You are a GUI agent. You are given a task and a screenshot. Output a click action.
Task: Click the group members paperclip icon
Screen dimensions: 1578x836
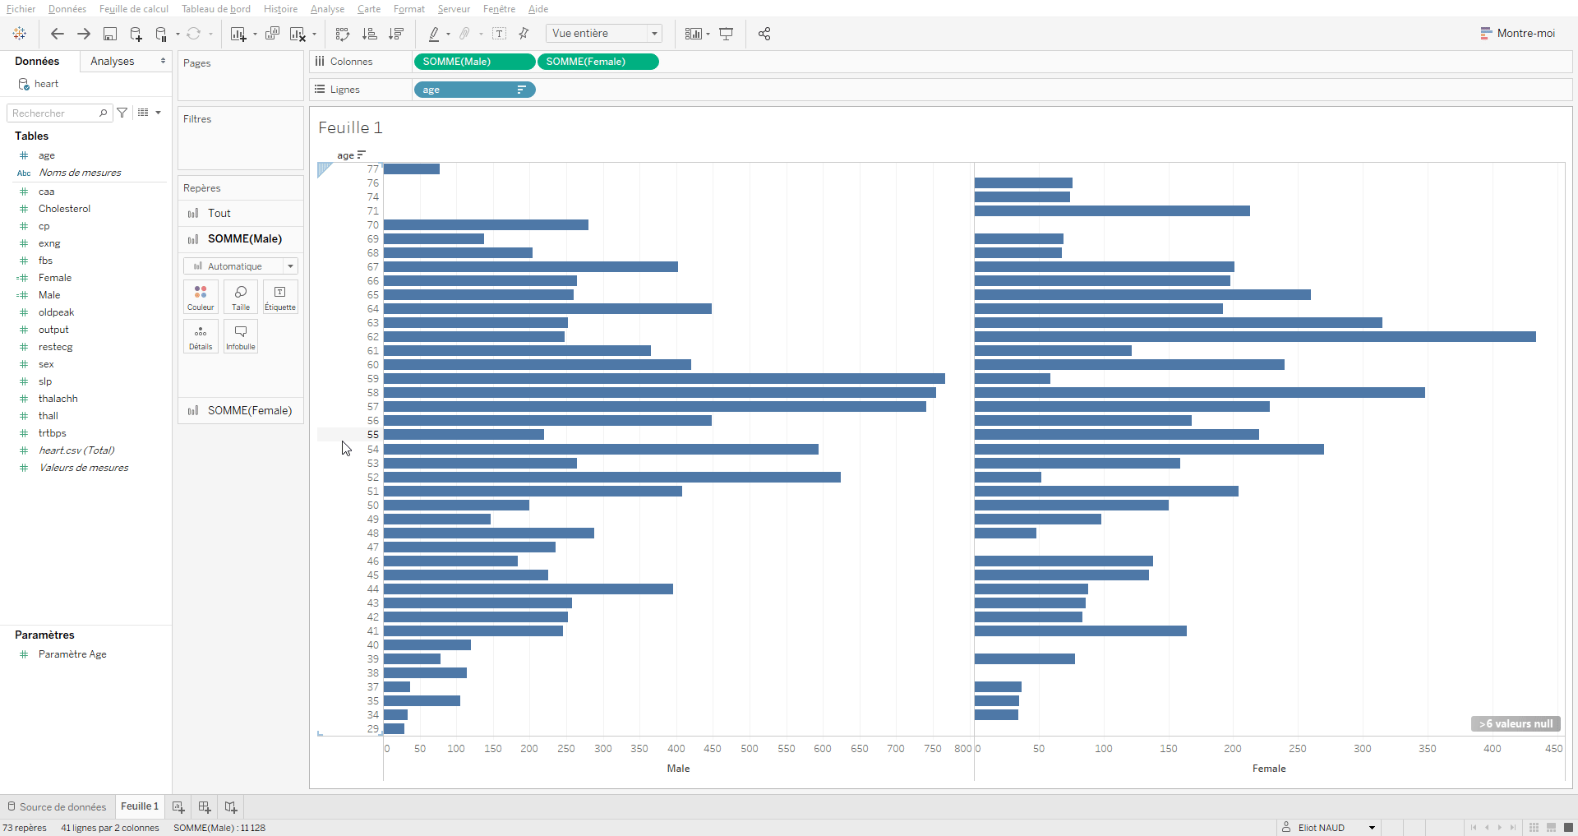(x=464, y=34)
